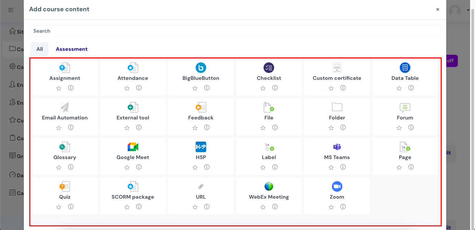Select the Assignment activity icon
Image resolution: width=475 pixels, height=230 pixels.
coord(65,68)
